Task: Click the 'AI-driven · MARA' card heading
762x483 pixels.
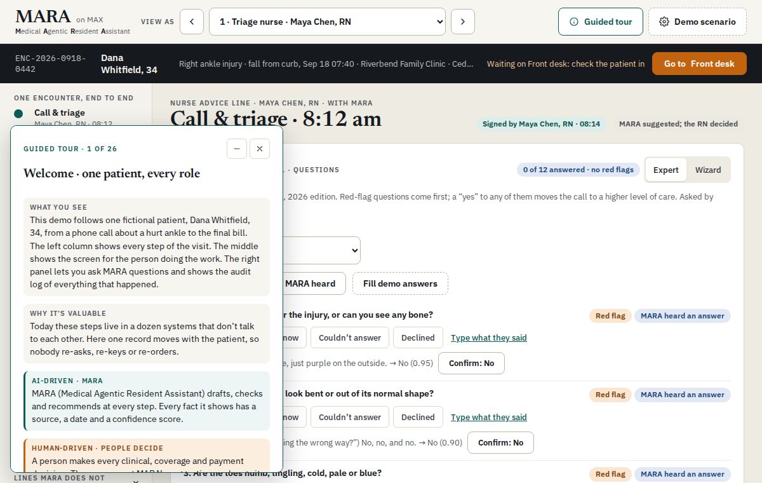Action: (x=67, y=381)
